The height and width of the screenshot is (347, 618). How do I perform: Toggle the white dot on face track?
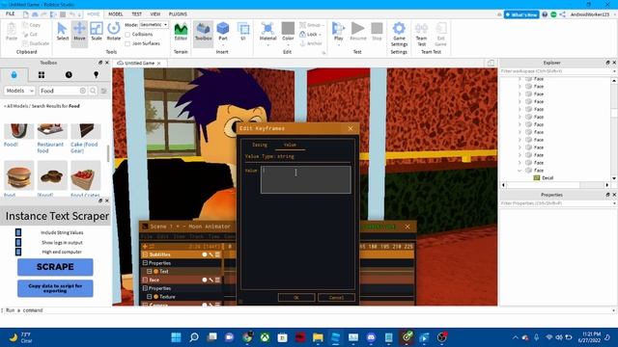(204, 280)
